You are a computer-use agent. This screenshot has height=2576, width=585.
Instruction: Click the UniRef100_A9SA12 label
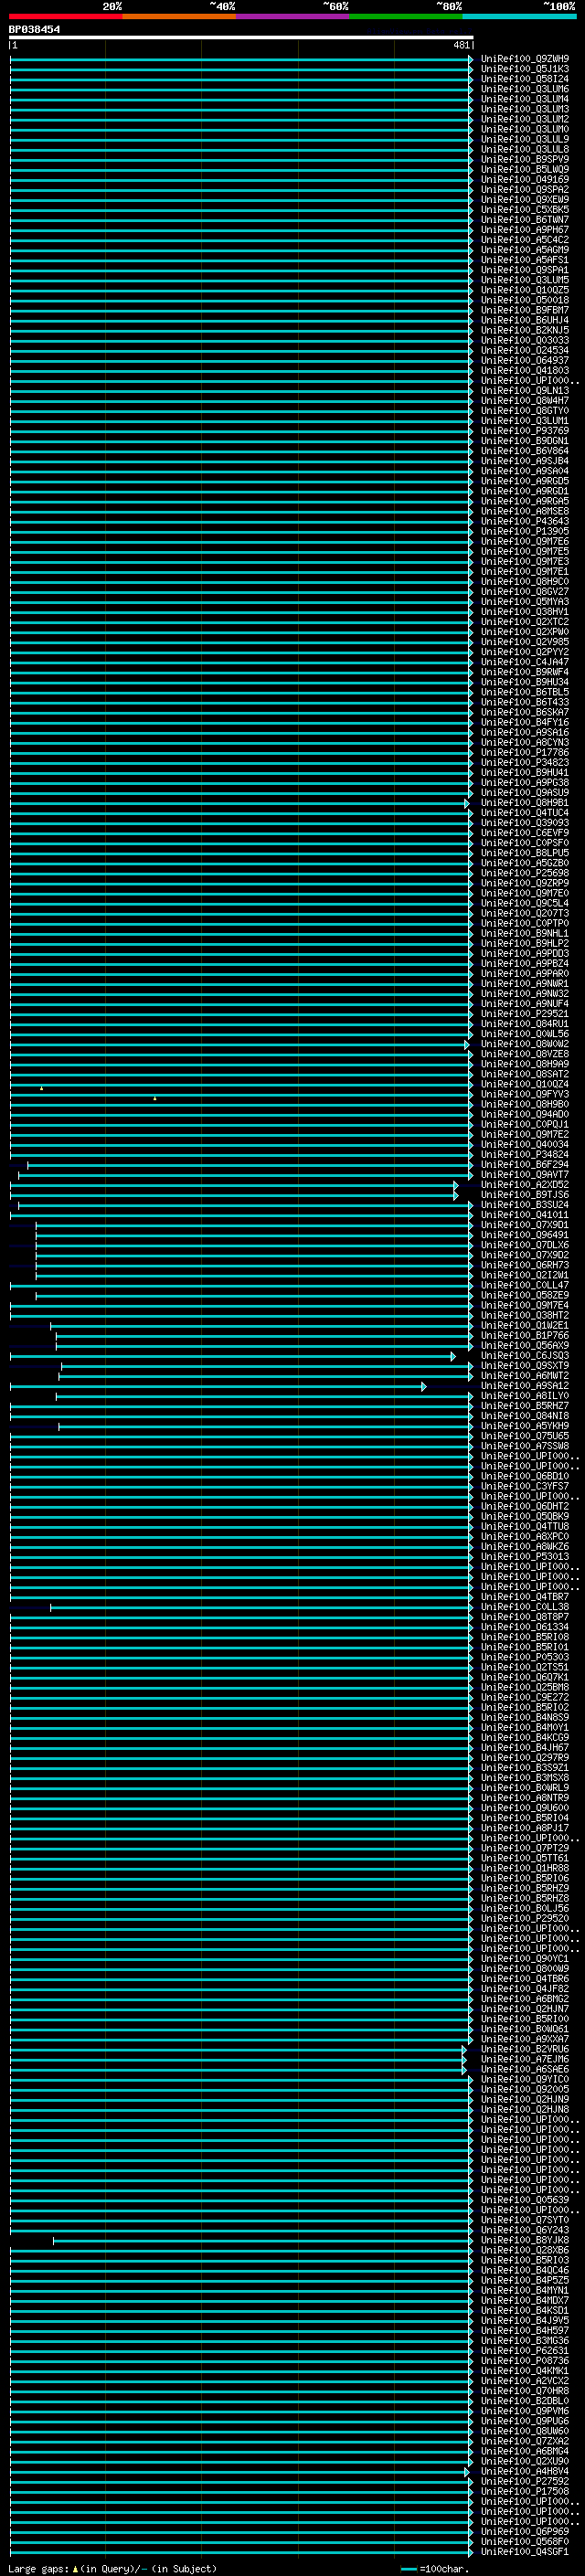click(525, 1385)
